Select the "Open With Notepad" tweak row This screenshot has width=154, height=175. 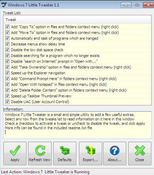(x=77, y=84)
